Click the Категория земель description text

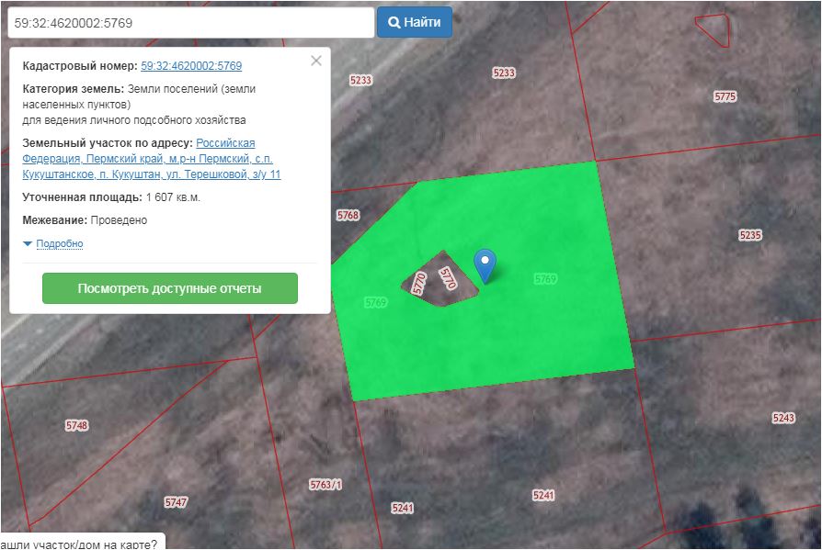pyautogui.click(x=139, y=105)
